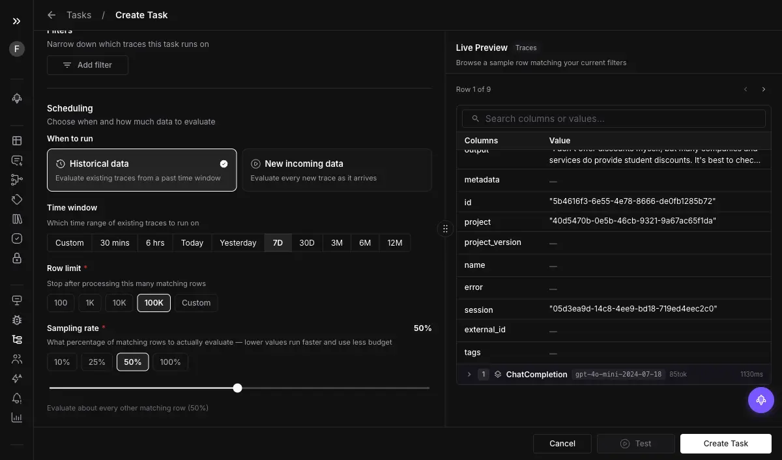Open the branching workflow icon in sidebar

tap(17, 180)
